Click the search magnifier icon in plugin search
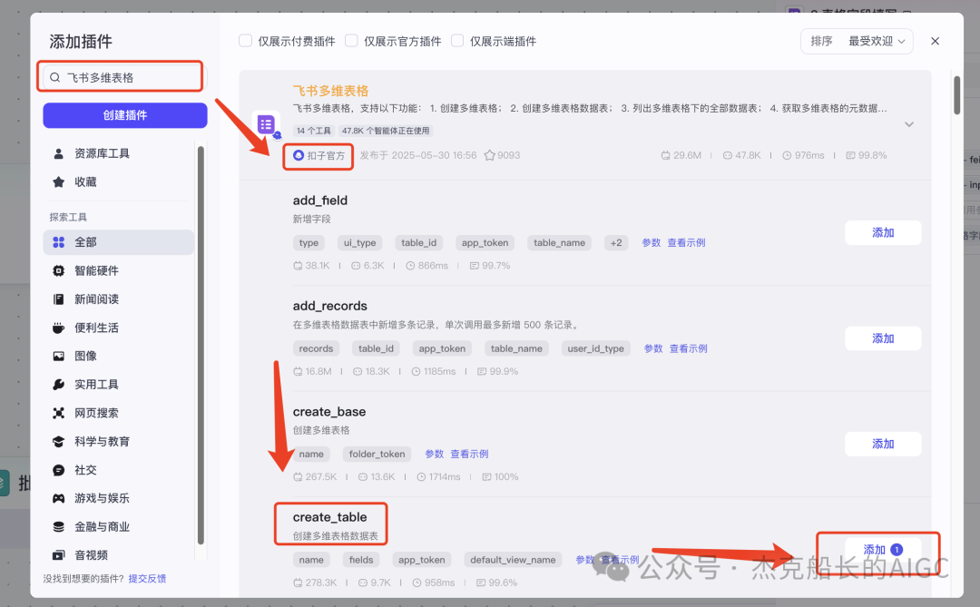 point(55,77)
